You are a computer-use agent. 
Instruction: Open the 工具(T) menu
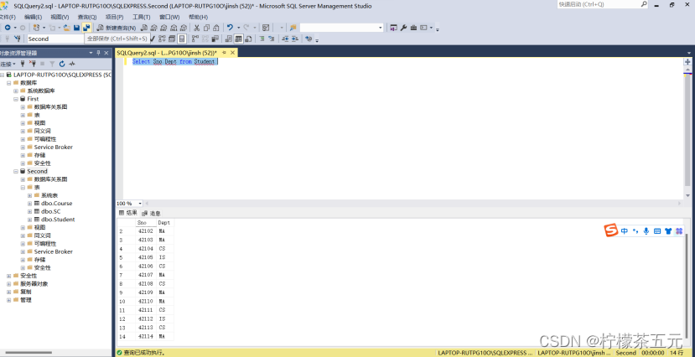(x=142, y=17)
